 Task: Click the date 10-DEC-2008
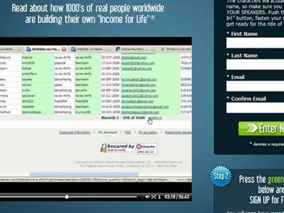(x=110, y=101)
